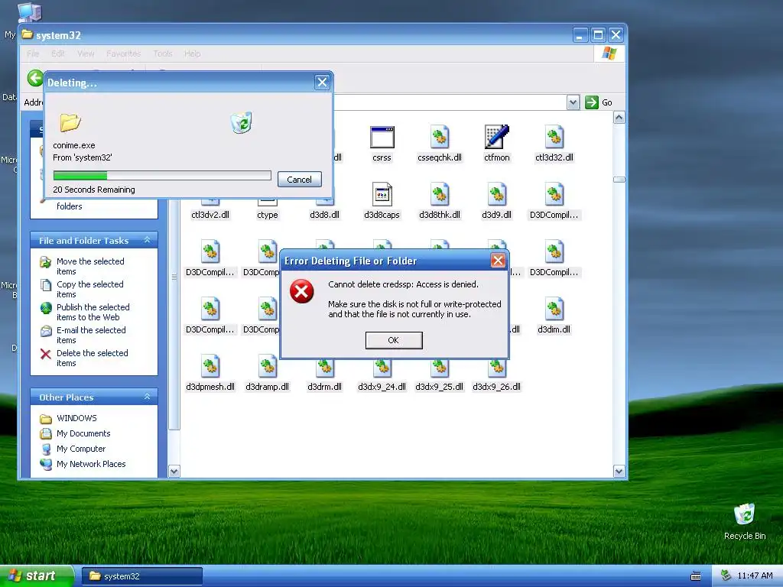
Task: Cancel the deleting operation
Action: [x=299, y=180]
